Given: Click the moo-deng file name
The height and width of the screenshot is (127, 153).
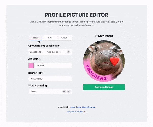Looking at the screenshot, I should pyautogui.click(x=54, y=52).
